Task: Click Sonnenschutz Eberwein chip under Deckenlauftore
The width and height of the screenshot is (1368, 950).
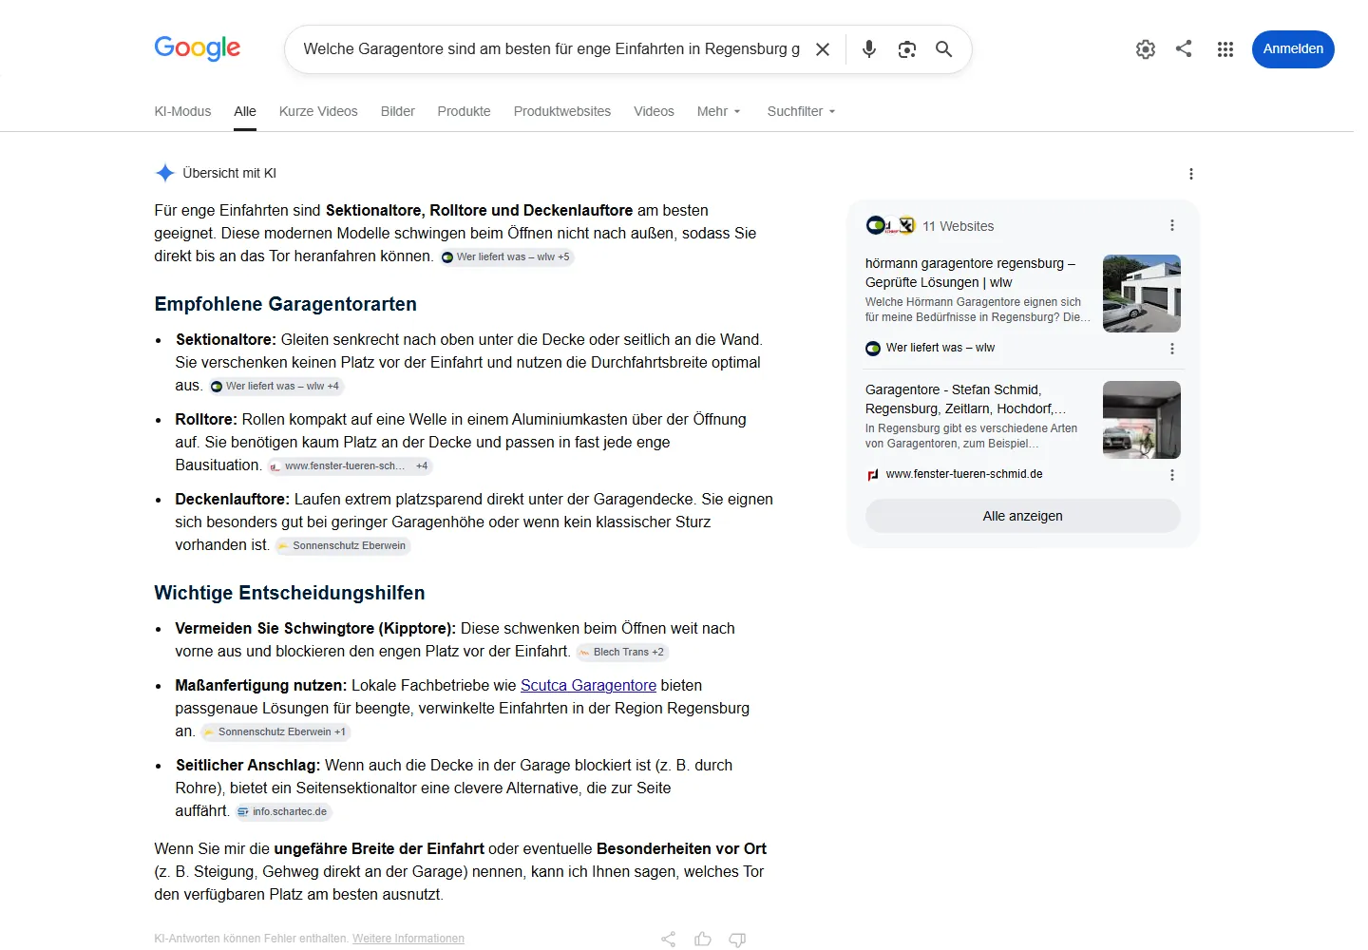Action: coord(342,545)
